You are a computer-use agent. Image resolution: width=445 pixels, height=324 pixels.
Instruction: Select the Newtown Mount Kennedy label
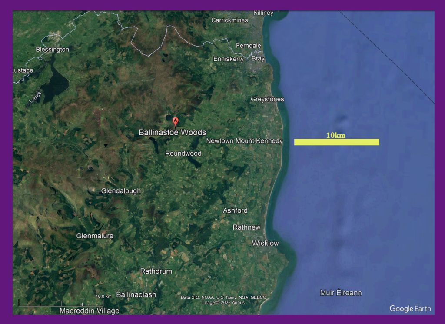coord(244,141)
